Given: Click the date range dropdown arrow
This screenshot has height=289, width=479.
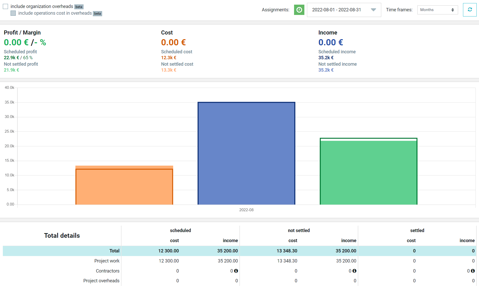Looking at the screenshot, I should point(373,10).
